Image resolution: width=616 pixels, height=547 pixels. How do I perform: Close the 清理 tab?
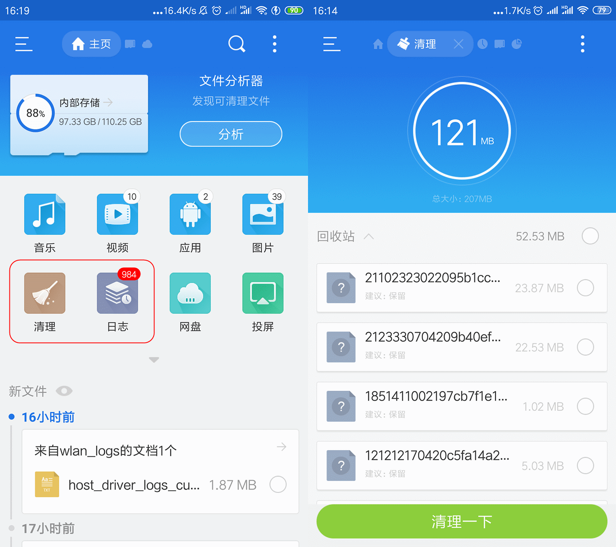point(459,44)
